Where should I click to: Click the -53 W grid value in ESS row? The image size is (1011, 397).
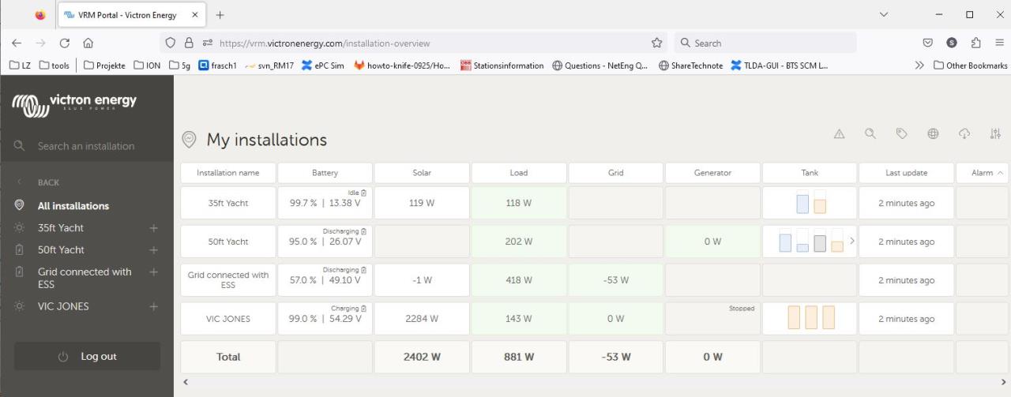coord(616,280)
